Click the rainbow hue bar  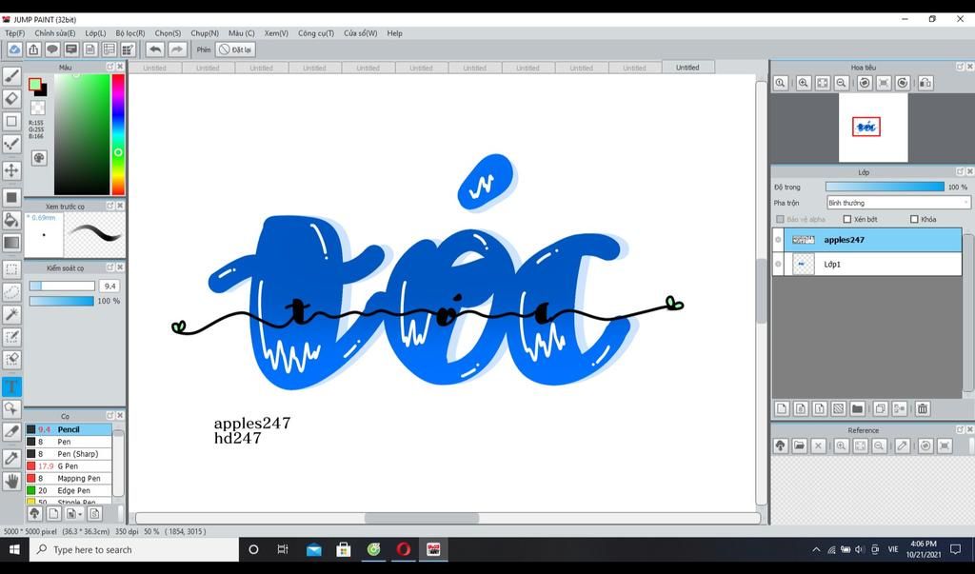[117, 134]
